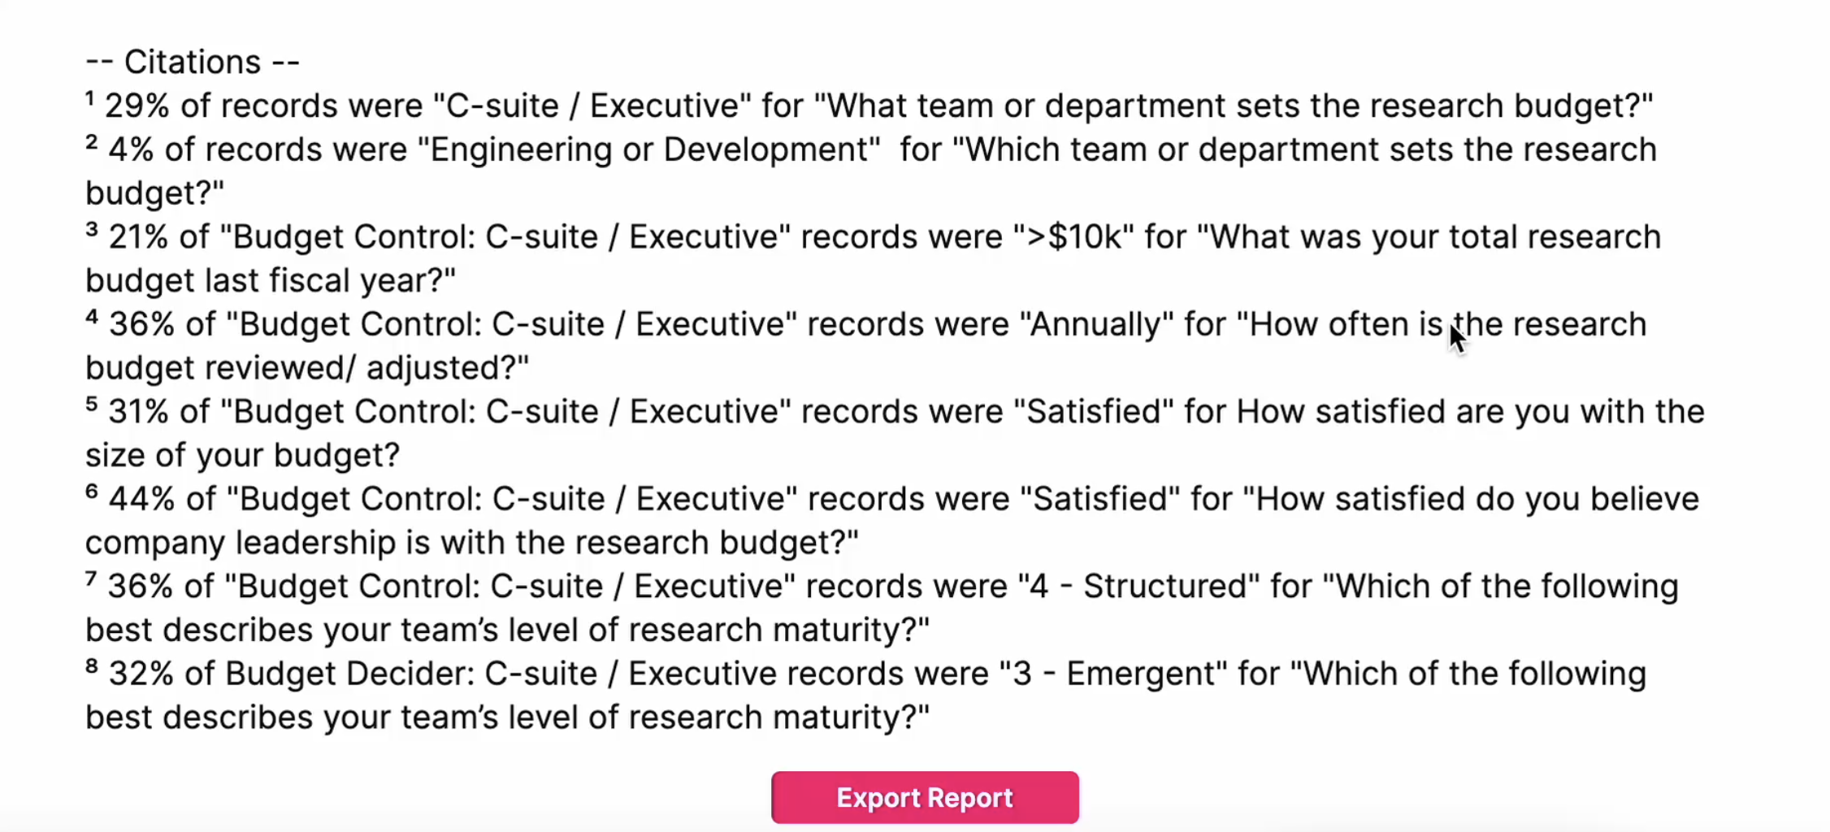
Task: Click the superscript 7 citation marker
Action: 91,579
